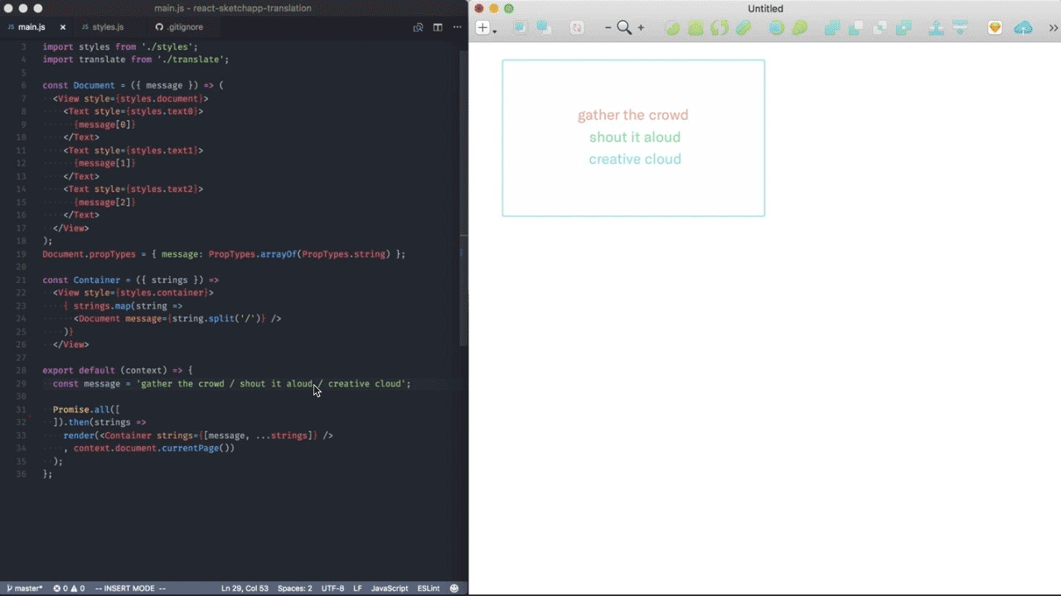This screenshot has width=1061, height=596.
Task: Click the feedback smiley icon
Action: point(454,589)
